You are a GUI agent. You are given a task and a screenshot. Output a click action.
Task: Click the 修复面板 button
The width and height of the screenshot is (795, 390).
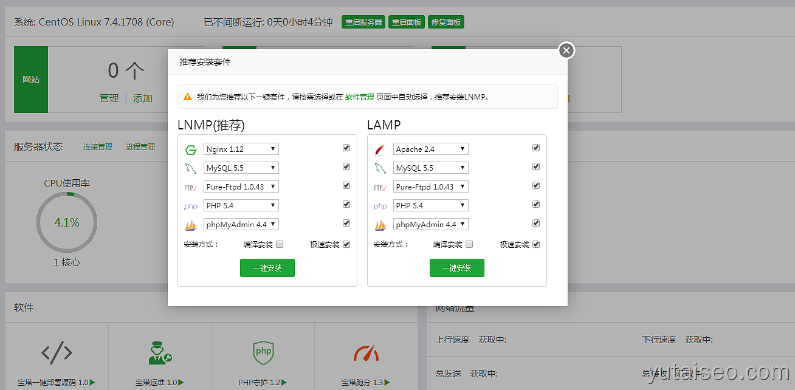[x=446, y=22]
